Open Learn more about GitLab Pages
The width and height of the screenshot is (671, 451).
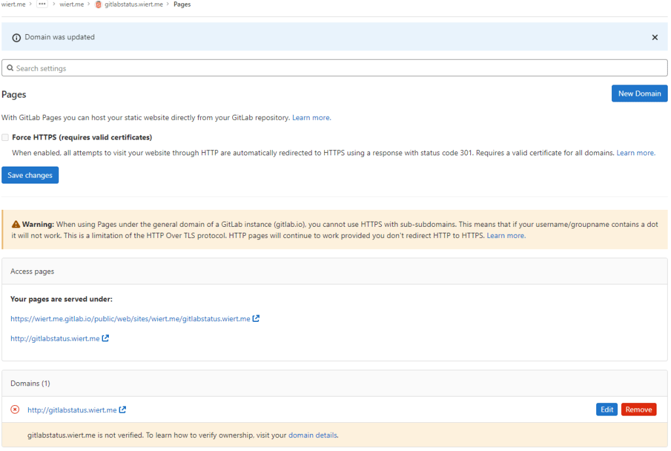[x=310, y=117]
